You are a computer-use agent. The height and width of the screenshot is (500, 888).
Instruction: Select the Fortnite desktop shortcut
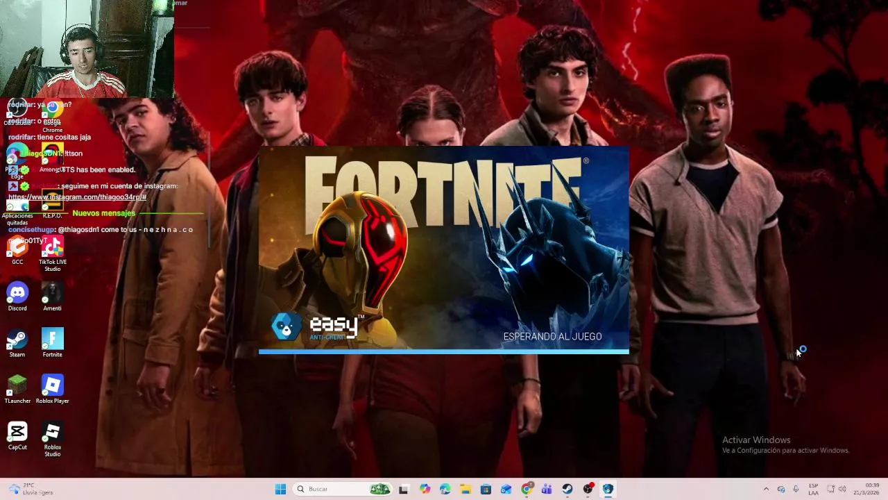point(53,343)
